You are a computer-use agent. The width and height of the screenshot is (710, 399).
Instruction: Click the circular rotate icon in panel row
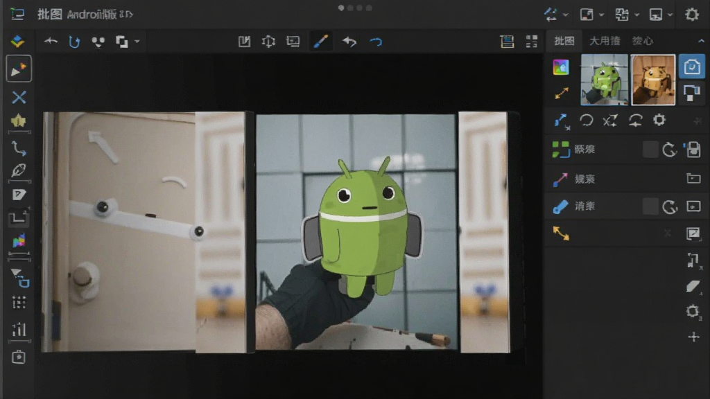click(x=587, y=120)
